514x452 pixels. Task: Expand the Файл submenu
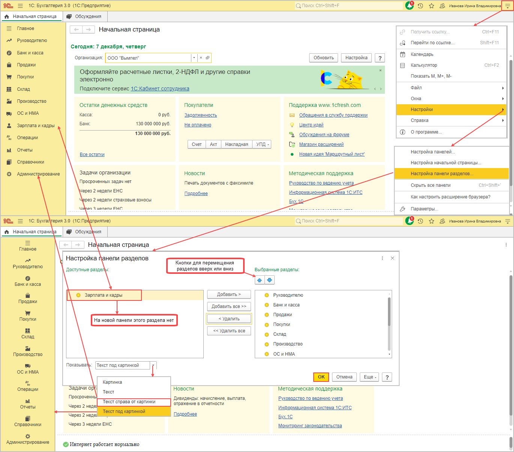(x=451, y=88)
